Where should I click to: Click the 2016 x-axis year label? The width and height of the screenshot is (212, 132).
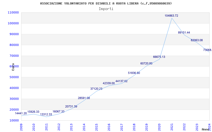click(109, 127)
